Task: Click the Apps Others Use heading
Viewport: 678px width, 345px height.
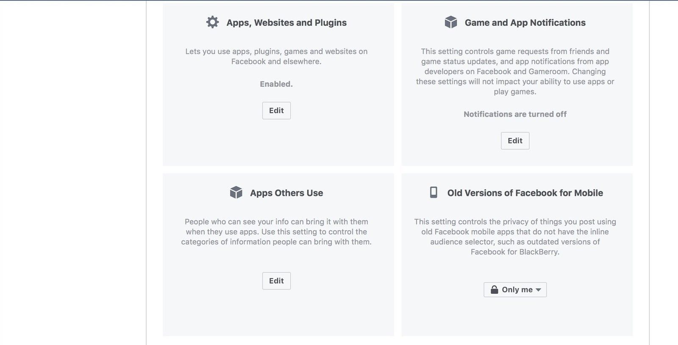Action: pos(286,193)
